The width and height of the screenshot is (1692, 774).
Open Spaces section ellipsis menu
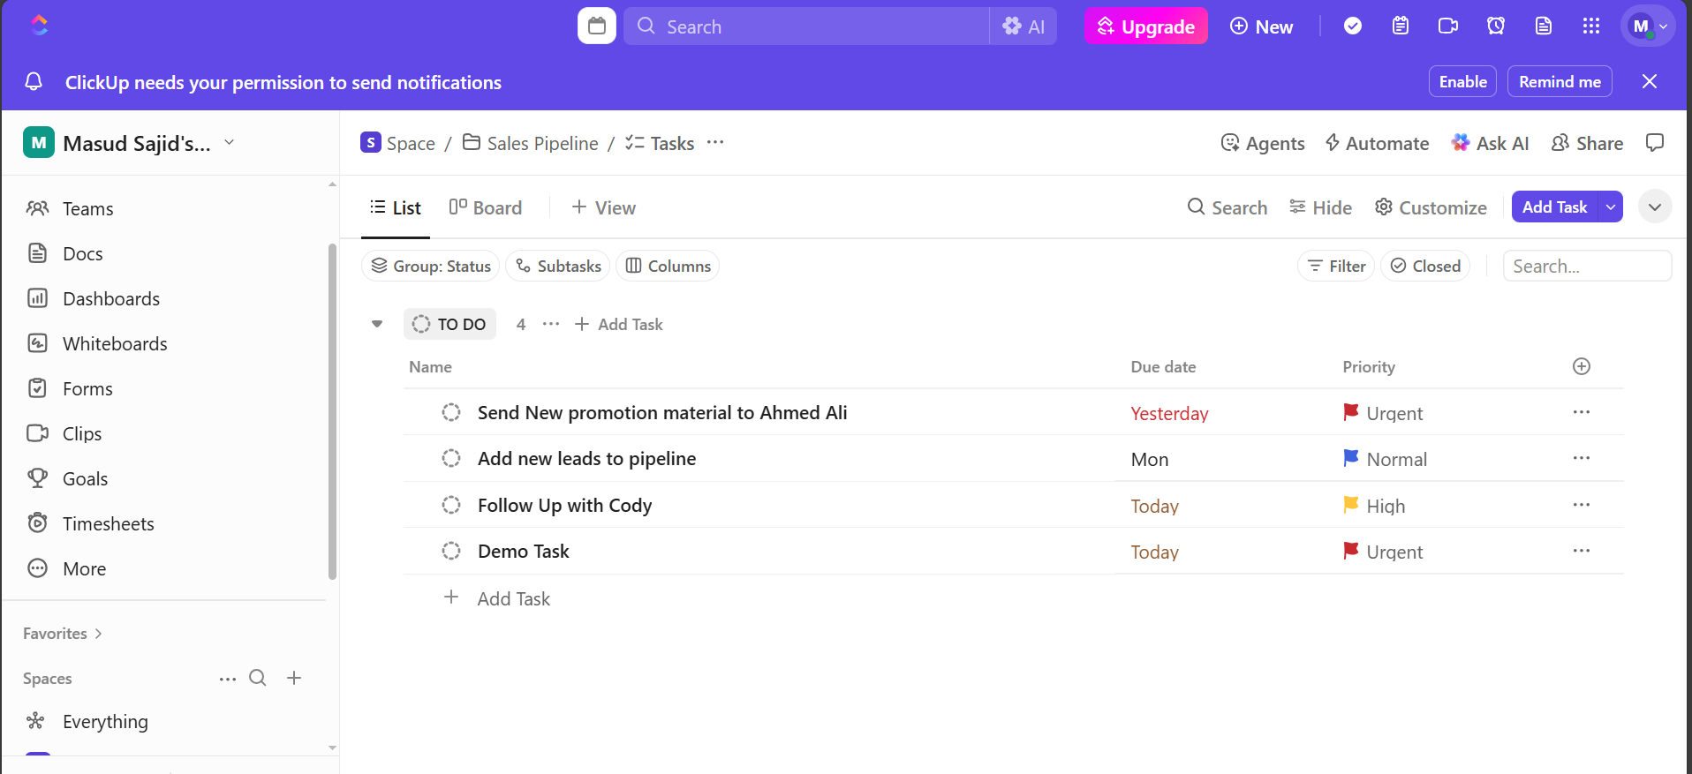(228, 679)
